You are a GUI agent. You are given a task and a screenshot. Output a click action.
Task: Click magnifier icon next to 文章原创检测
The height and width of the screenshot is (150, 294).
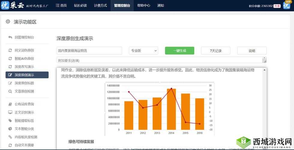(x=10, y=91)
